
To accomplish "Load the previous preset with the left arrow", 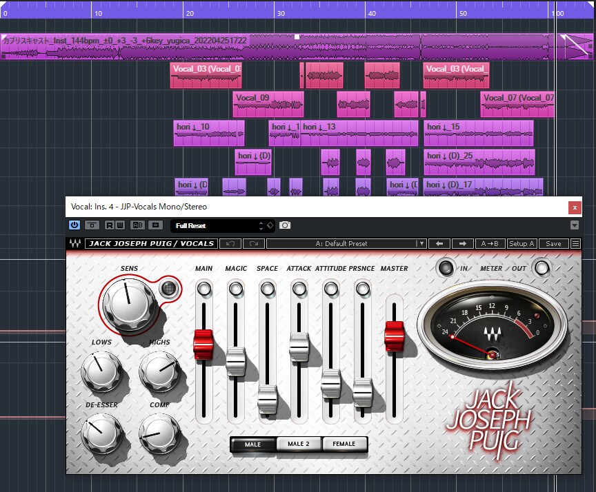I will point(439,243).
